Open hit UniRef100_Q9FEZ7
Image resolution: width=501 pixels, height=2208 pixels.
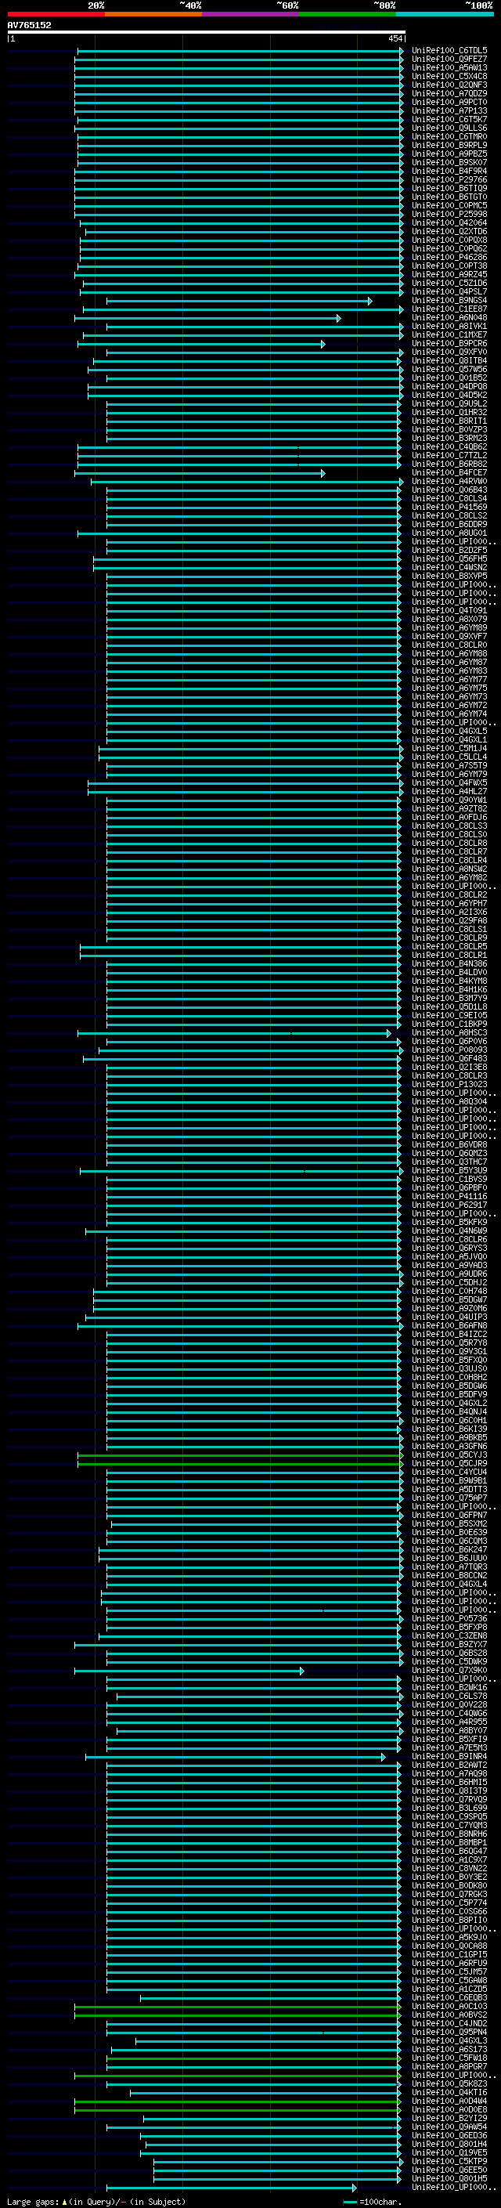pos(449,60)
